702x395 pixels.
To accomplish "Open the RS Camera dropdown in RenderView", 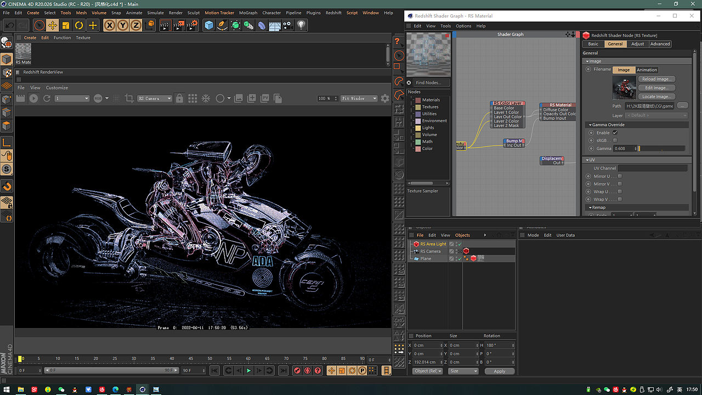I will [155, 99].
